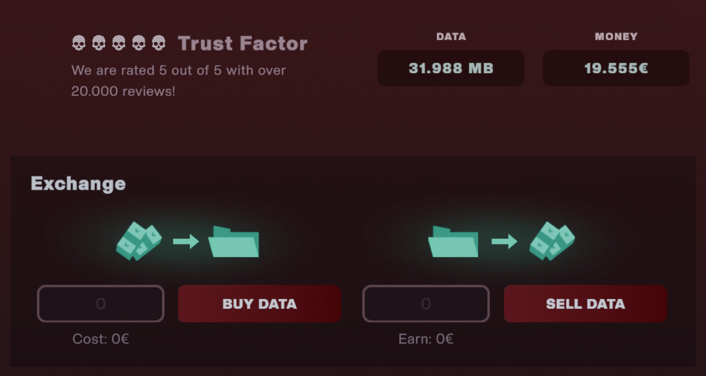Click the third skull rating icon
Screen dimensions: 706x376
[119, 43]
